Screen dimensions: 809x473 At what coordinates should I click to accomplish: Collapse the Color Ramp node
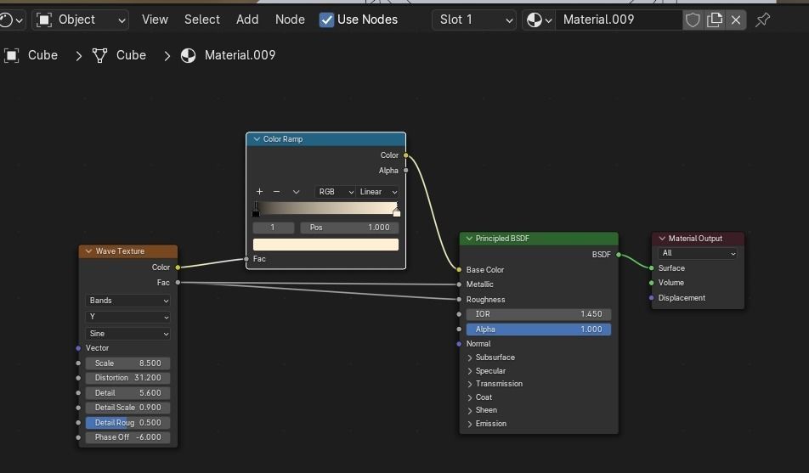pos(257,139)
